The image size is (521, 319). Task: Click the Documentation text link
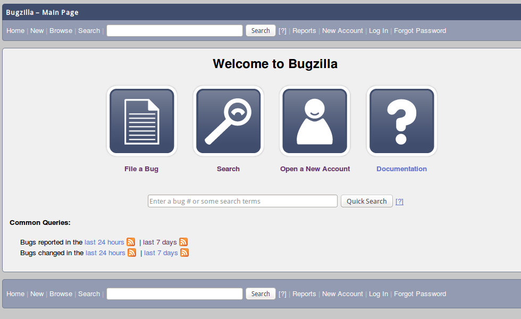pos(402,169)
